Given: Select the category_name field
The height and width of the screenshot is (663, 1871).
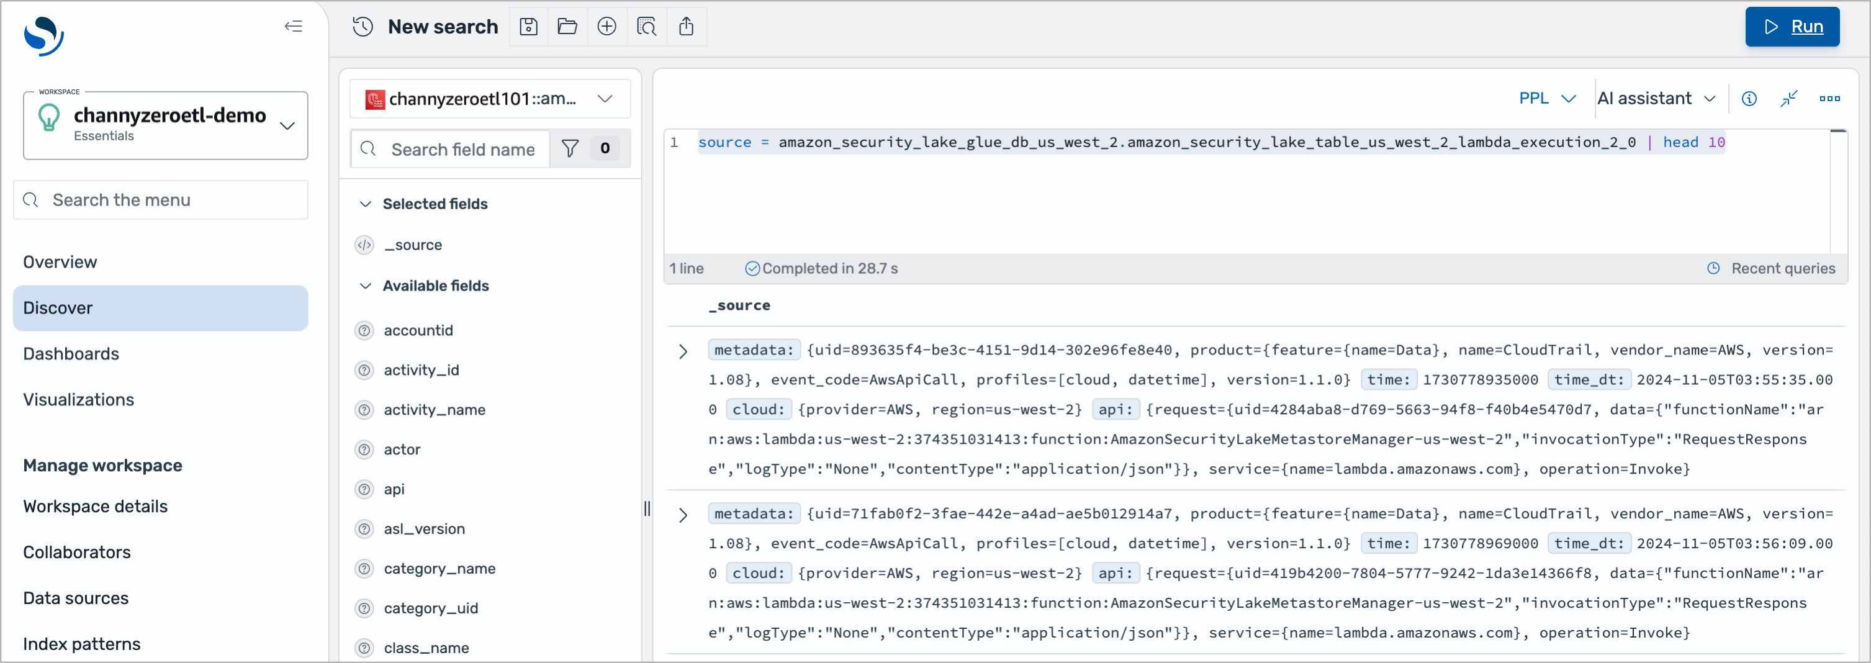Looking at the screenshot, I should coord(440,569).
